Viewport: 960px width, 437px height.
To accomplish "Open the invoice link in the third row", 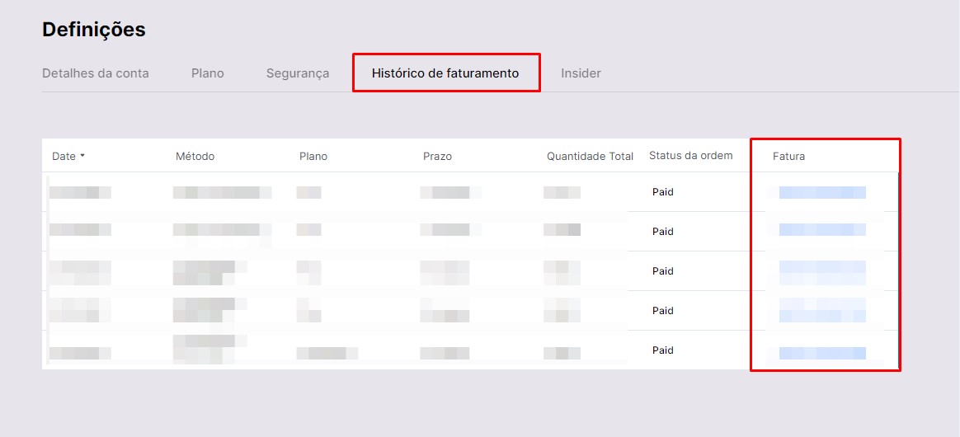I will (x=822, y=268).
